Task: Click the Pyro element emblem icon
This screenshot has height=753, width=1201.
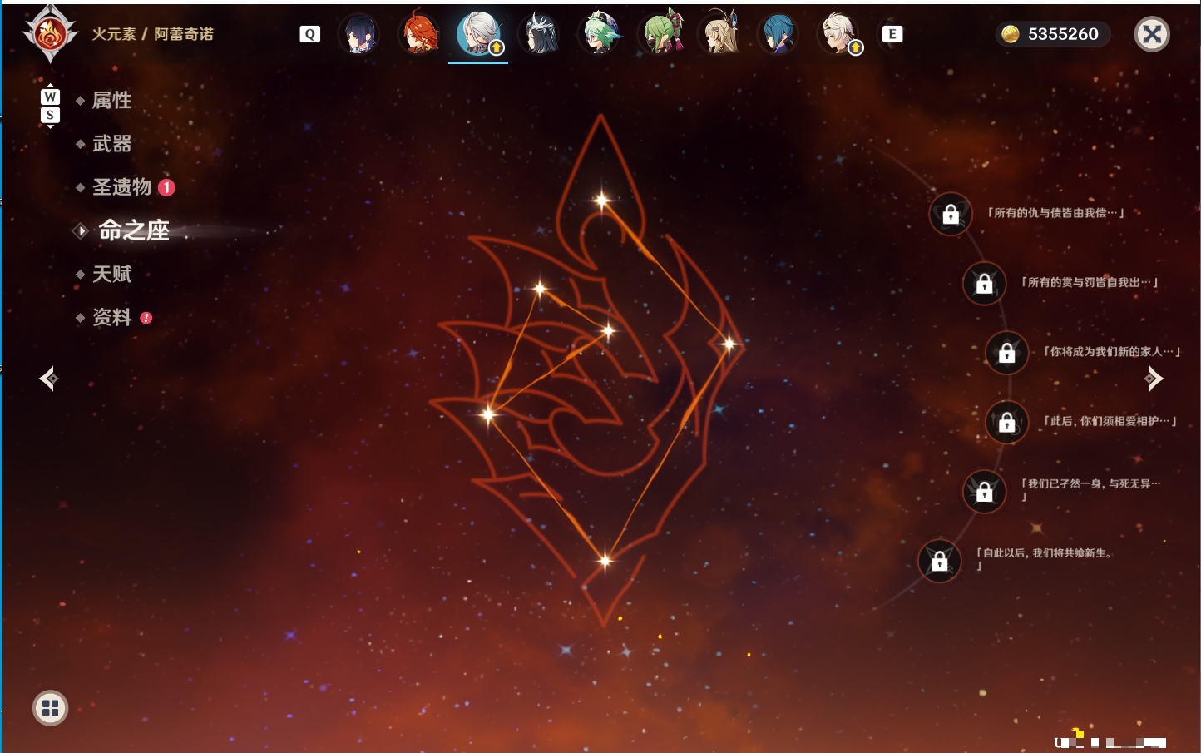Action: (x=50, y=34)
